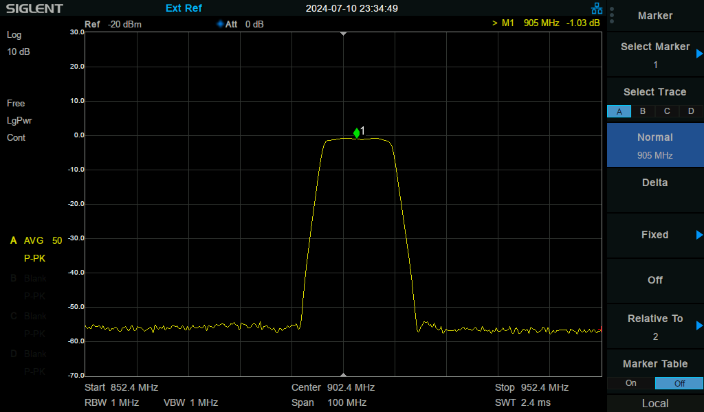Click the red trigger arrow at the right graticule edge

(602, 330)
